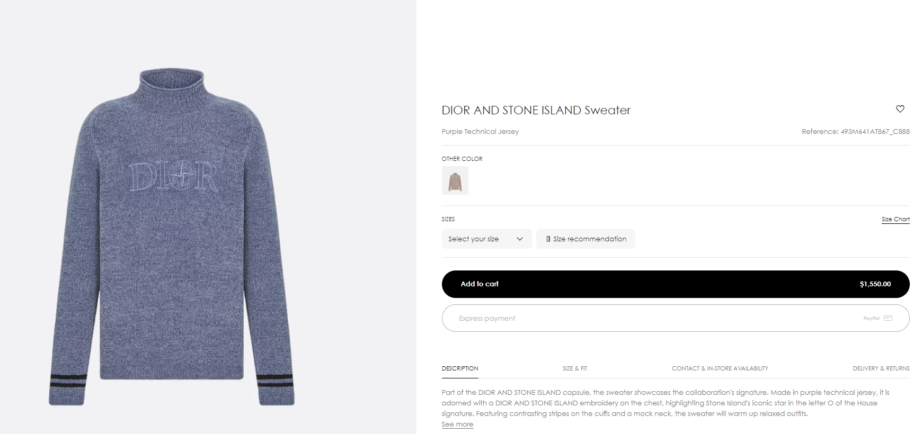Add sweater to wishlist with heart icon
The image size is (922, 434).
[900, 109]
